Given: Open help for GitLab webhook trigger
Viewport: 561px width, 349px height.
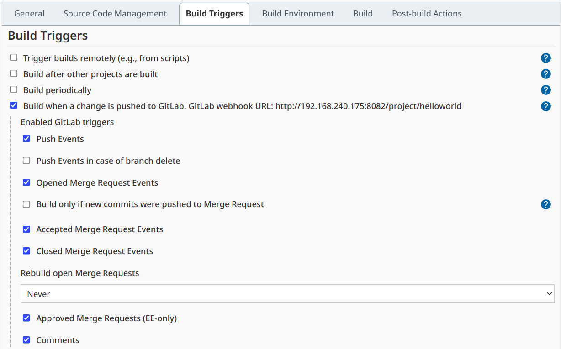Looking at the screenshot, I should click(x=546, y=106).
